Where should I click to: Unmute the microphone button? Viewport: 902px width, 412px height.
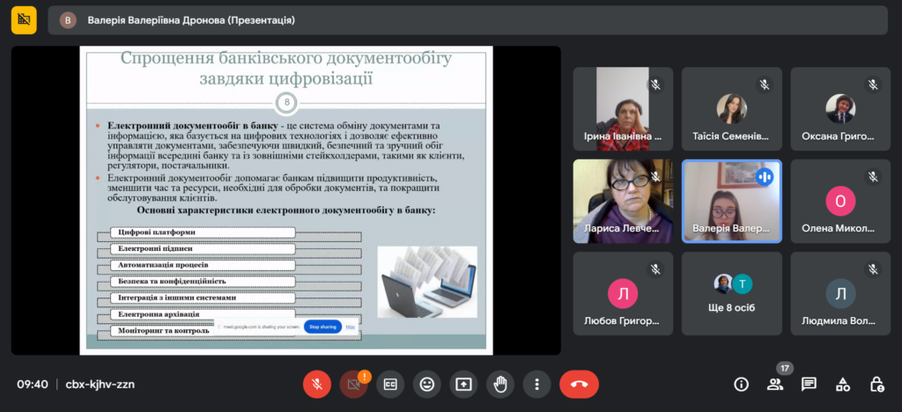click(x=317, y=384)
